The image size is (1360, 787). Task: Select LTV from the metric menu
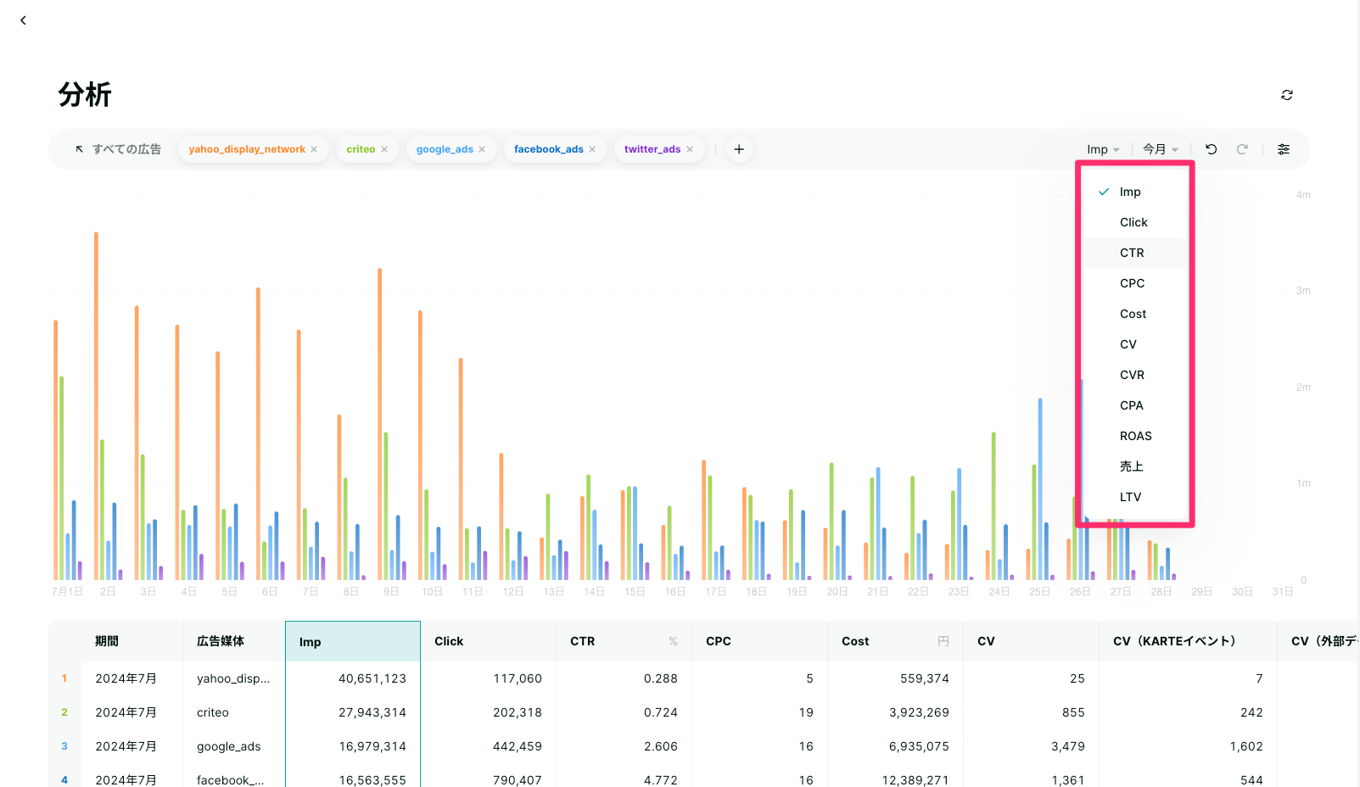[1135, 497]
